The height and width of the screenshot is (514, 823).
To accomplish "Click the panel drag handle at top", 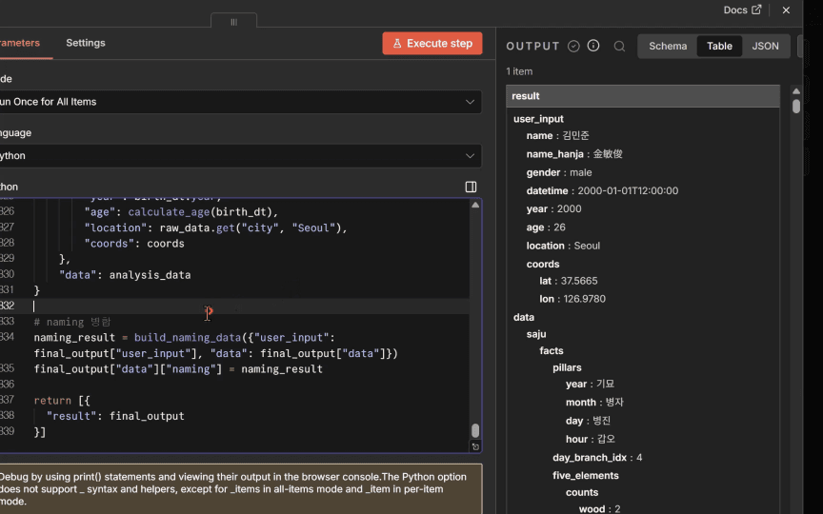I will pos(233,21).
